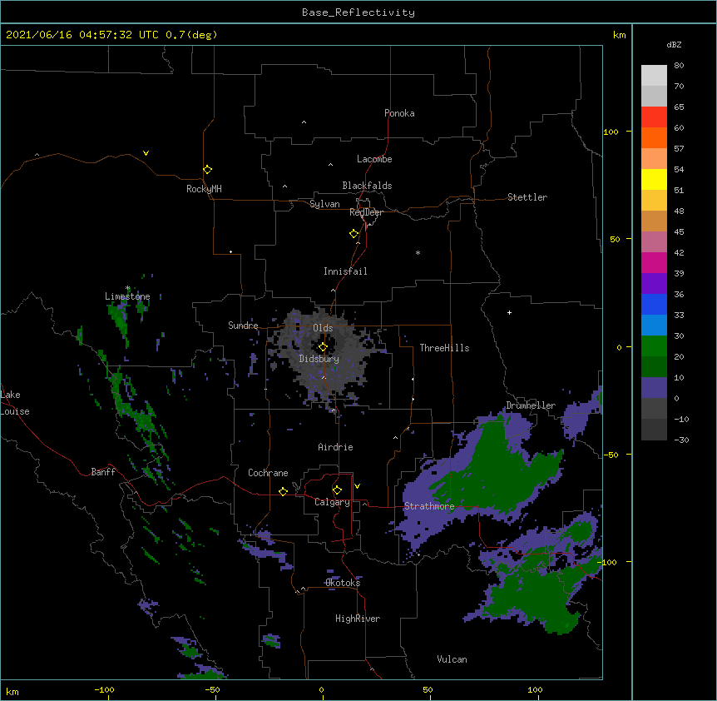
Task: Click the 50 tick on the bottom axis
Action: pos(428,690)
